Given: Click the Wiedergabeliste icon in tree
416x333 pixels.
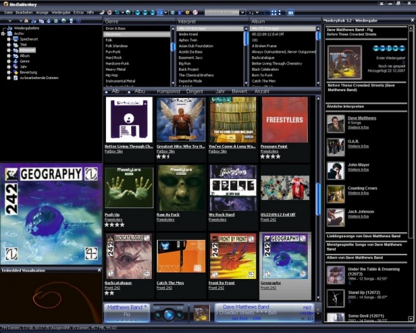Looking at the screenshot, I should [x=10, y=27].
